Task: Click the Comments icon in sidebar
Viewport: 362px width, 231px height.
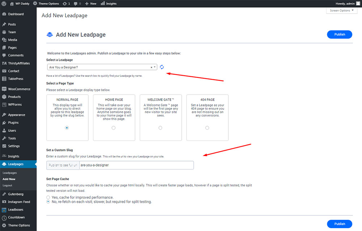Action: (4, 55)
